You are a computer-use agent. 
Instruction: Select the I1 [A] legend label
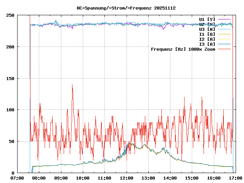point(207,34)
